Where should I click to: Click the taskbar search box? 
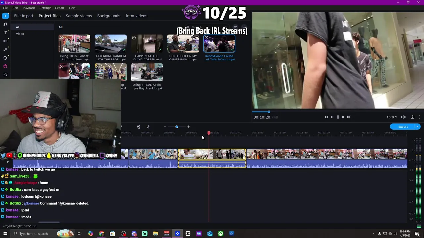(42, 234)
